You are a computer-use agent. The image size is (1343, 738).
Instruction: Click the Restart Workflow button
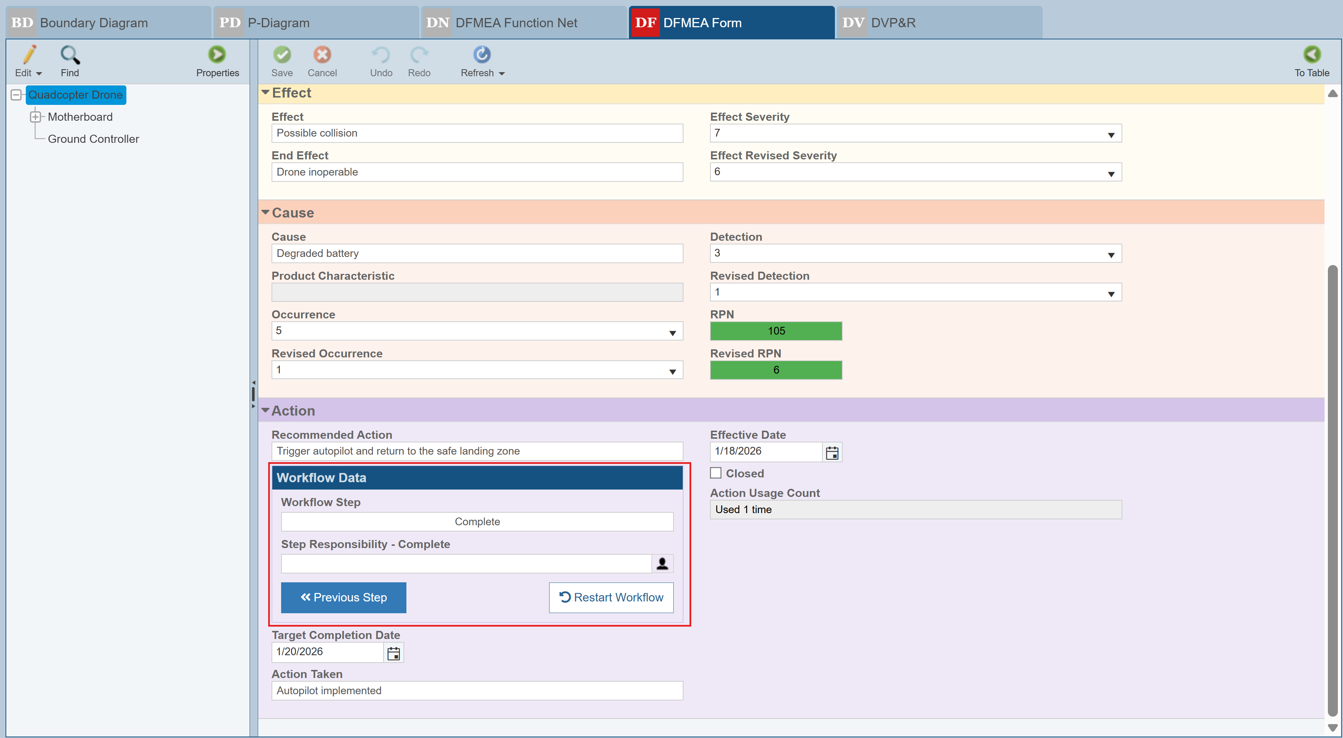pos(611,597)
